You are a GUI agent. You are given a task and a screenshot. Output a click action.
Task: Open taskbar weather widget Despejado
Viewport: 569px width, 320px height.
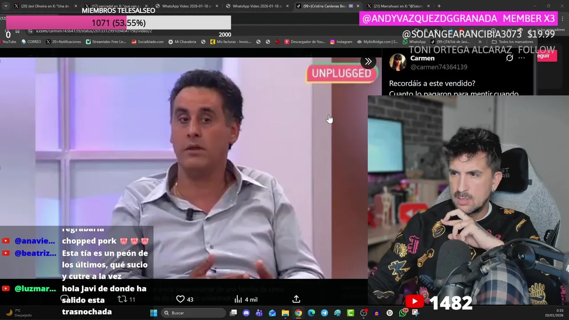click(x=18, y=313)
